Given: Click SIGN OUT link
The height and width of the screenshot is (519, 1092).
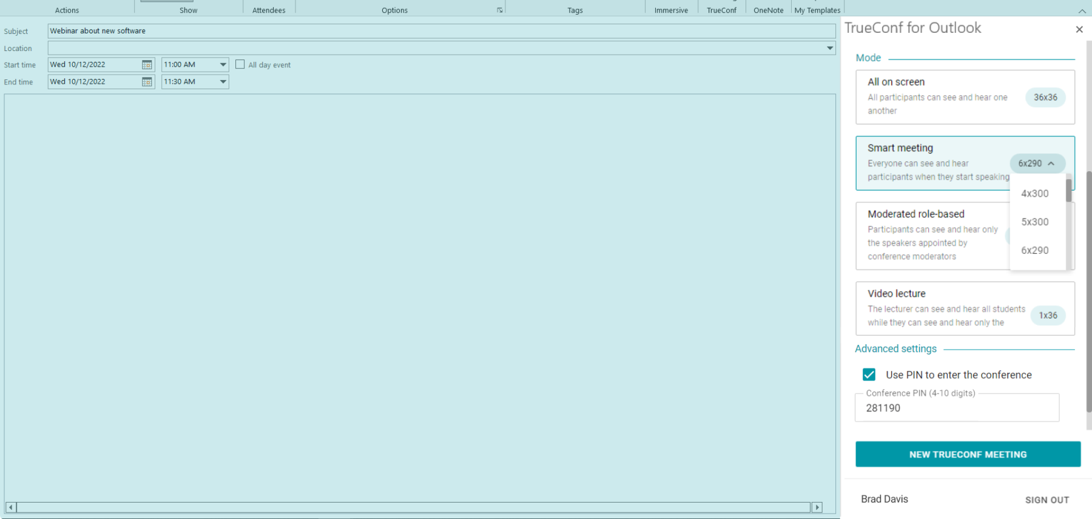Looking at the screenshot, I should (x=1047, y=500).
